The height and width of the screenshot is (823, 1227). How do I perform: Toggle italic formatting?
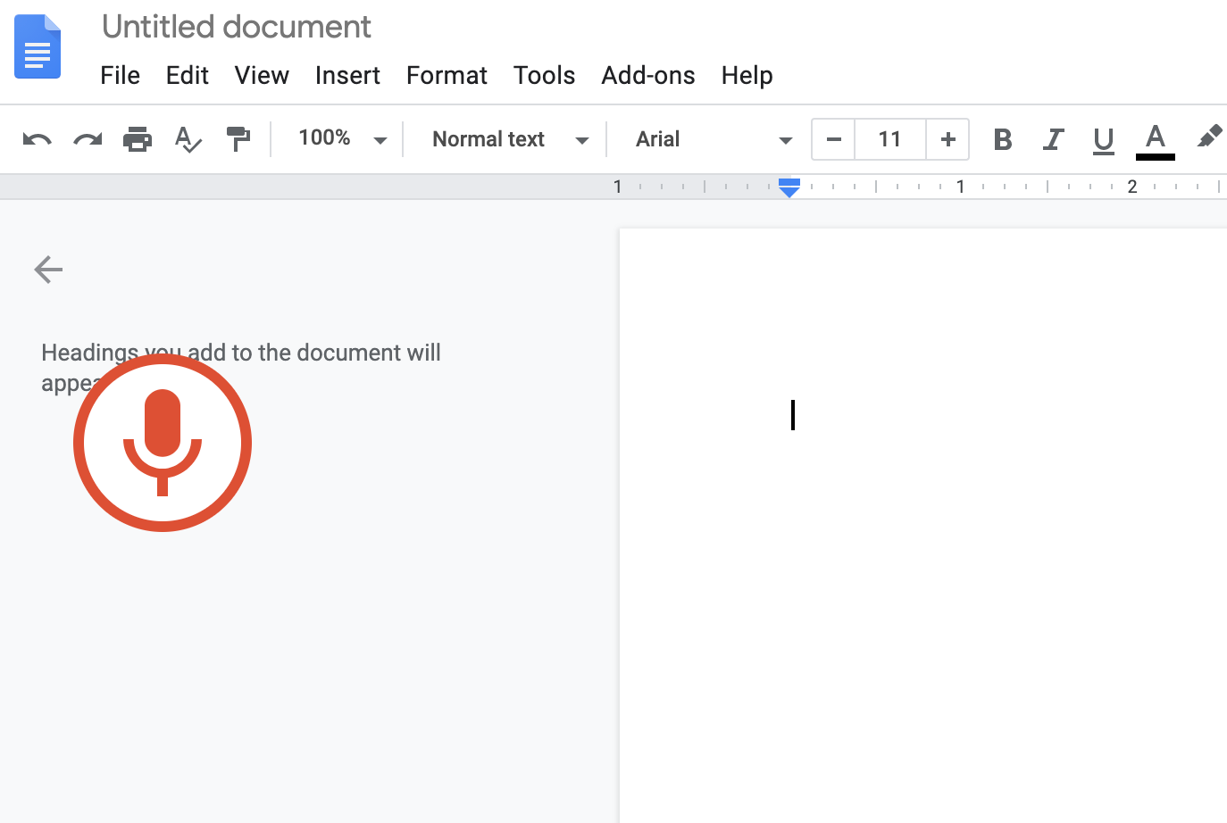coord(1053,139)
